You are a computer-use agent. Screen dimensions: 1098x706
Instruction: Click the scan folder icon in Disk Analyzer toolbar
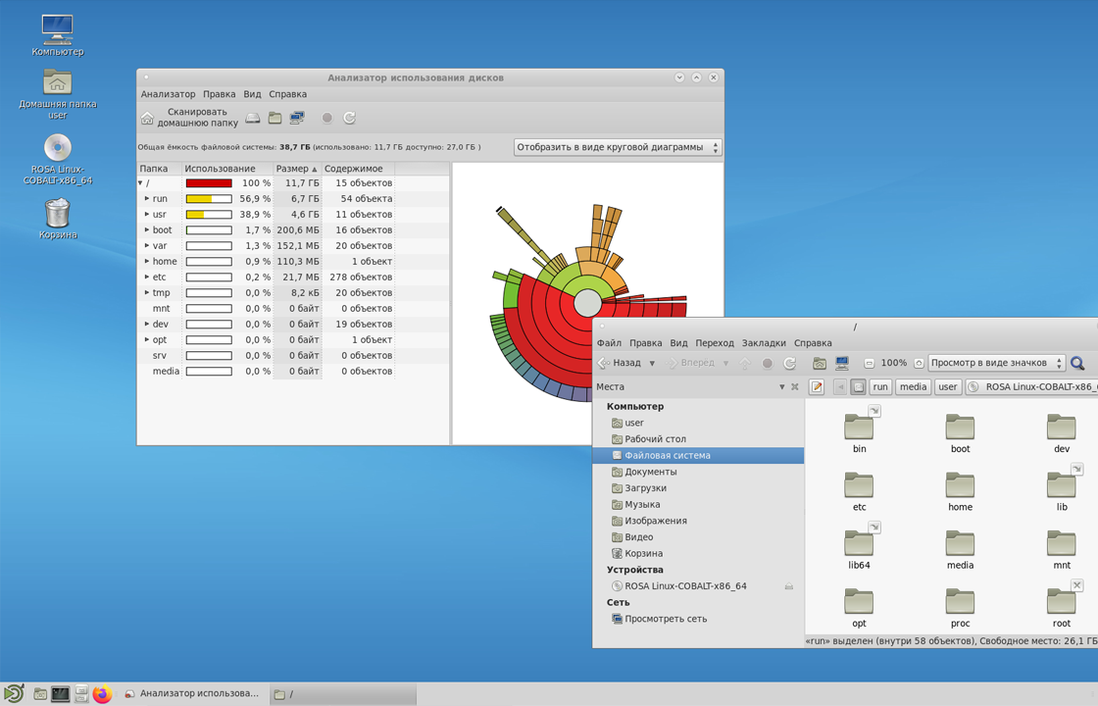275,119
